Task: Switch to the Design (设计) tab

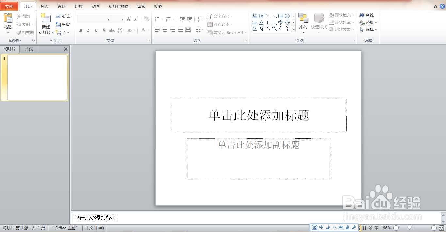Action: (62, 7)
